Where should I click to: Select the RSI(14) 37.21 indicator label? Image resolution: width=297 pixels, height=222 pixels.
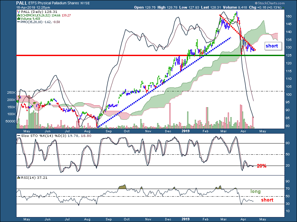click(x=28, y=177)
